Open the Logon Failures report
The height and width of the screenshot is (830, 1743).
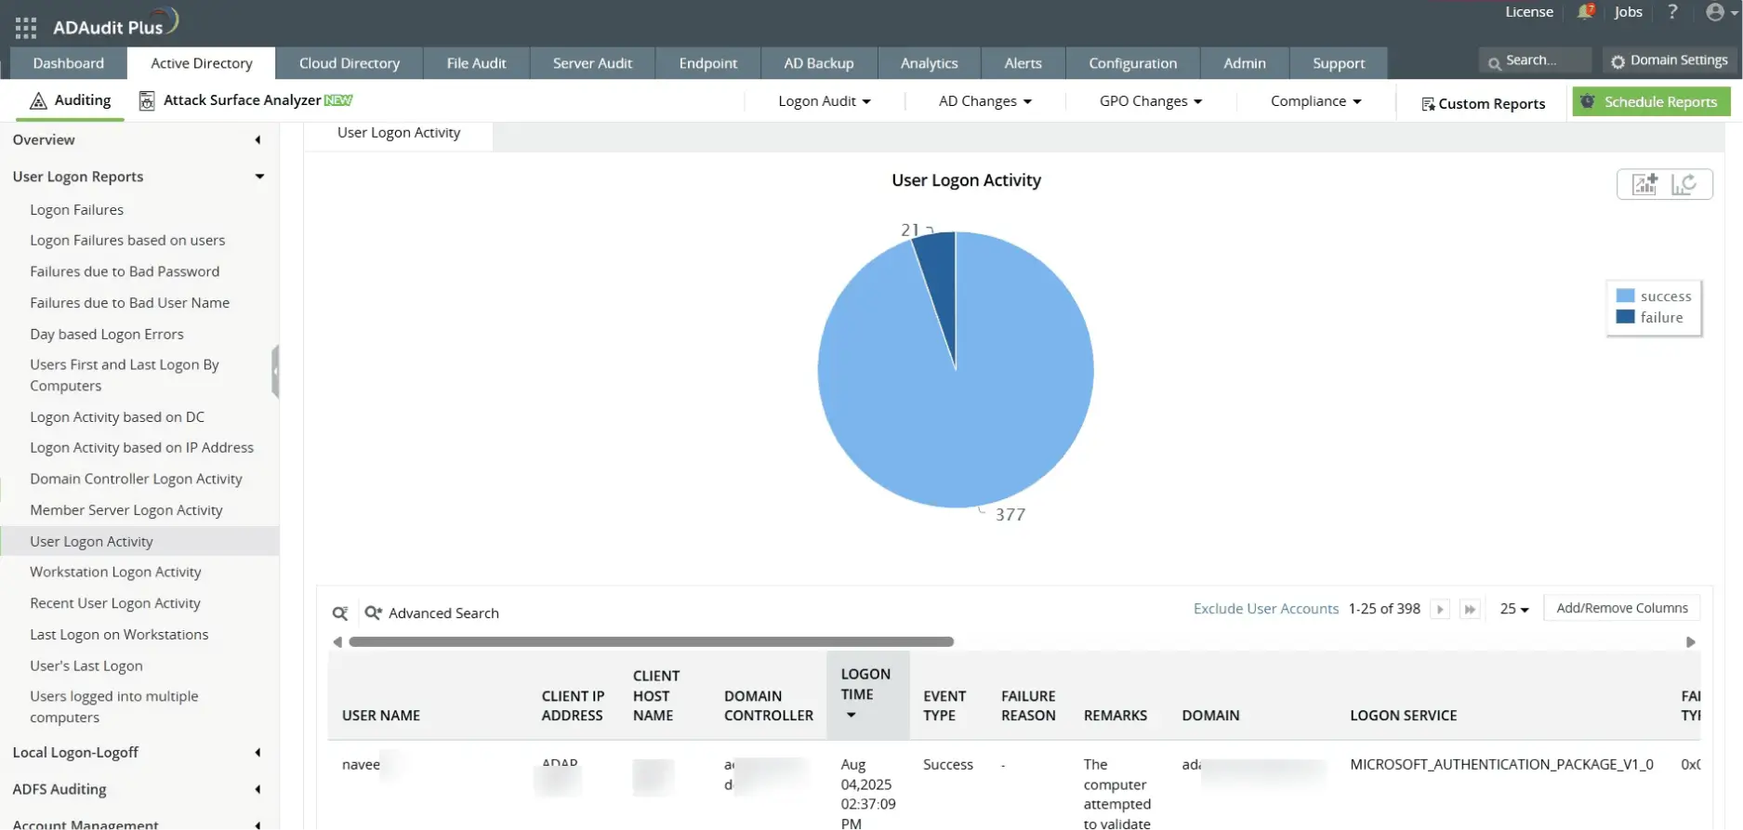[76, 210]
